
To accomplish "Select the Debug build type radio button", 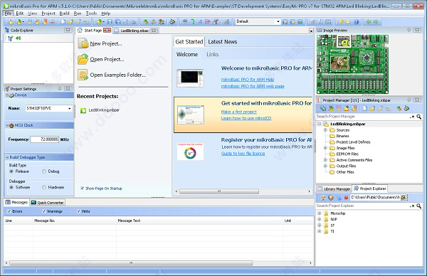I will pos(44,171).
